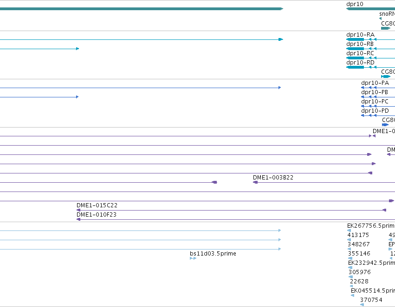Click the bs11d03.5prime EST label
The height and width of the screenshot is (307, 395).
213,254
